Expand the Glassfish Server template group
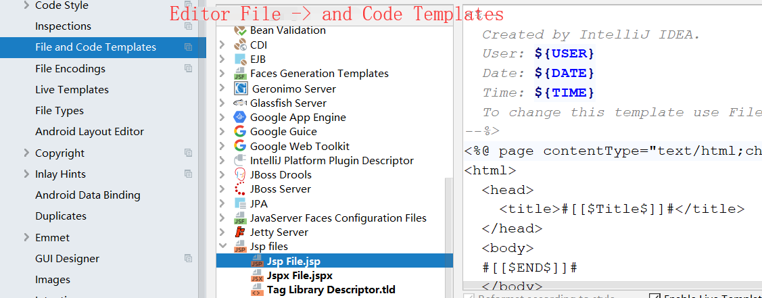The height and width of the screenshot is (298, 762). tap(222, 103)
